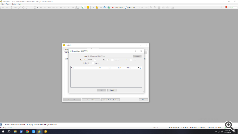Click the connection status signal icon

[230, 7]
